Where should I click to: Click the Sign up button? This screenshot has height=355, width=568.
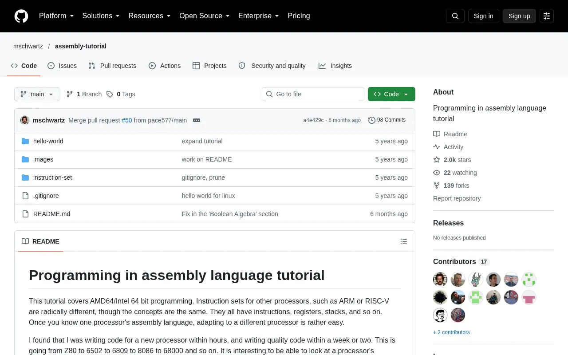[x=519, y=16]
